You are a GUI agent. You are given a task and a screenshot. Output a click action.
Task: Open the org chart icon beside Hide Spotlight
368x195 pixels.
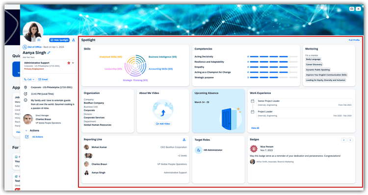click(74, 40)
